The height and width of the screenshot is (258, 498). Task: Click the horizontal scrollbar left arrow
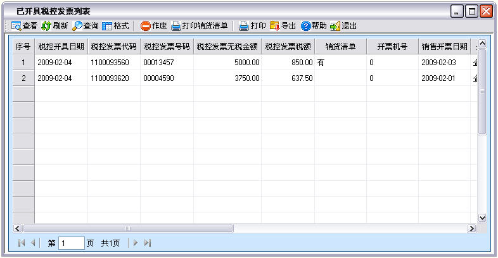click(x=17, y=228)
